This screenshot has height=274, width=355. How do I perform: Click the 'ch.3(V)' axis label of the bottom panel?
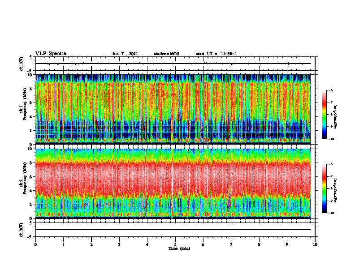click(22, 230)
